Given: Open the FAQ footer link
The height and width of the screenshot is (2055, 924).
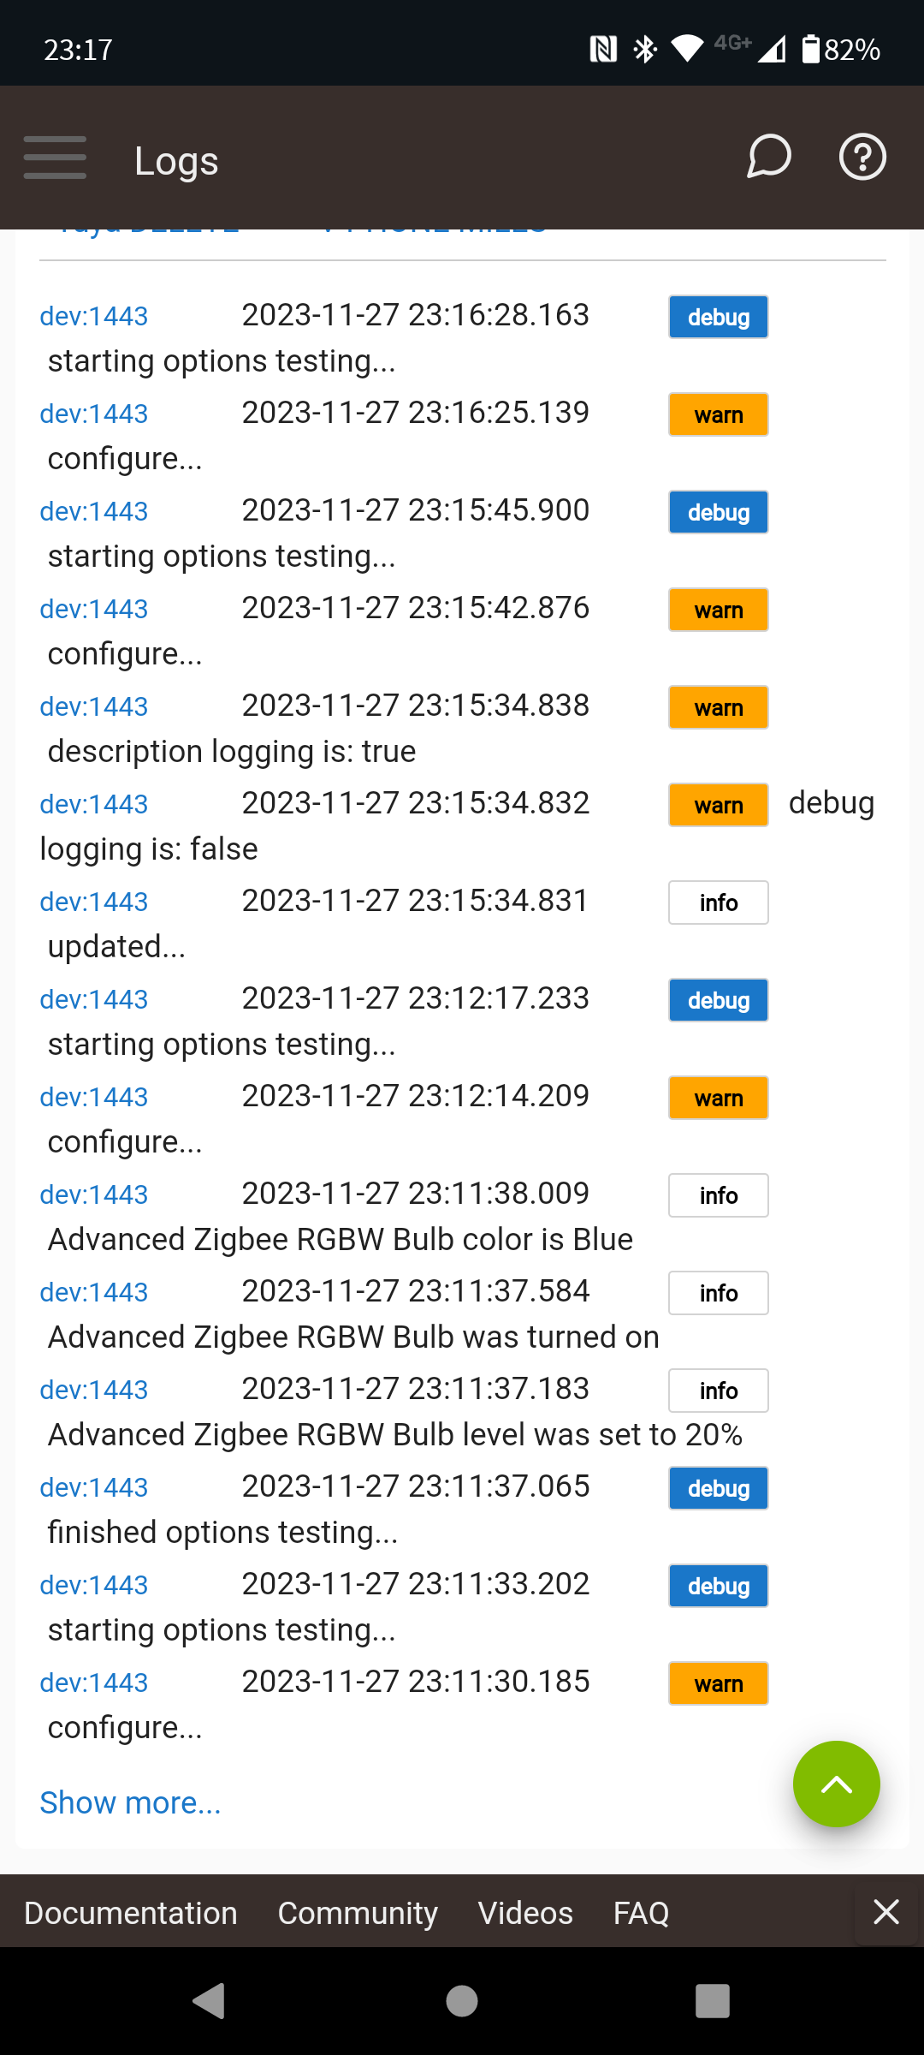Looking at the screenshot, I should pyautogui.click(x=641, y=1913).
